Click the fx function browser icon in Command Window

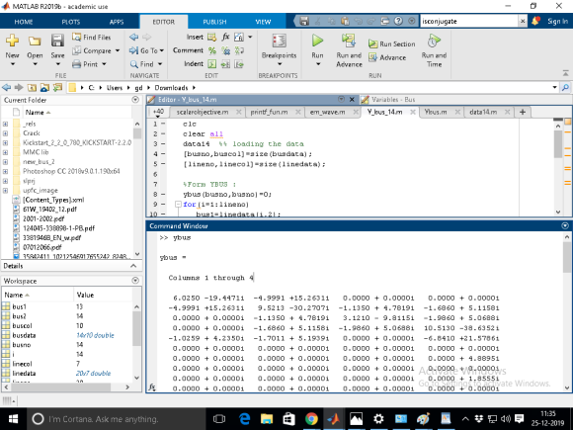click(x=152, y=387)
